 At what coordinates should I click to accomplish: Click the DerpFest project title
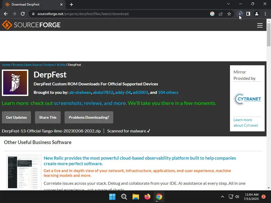(x=50, y=75)
